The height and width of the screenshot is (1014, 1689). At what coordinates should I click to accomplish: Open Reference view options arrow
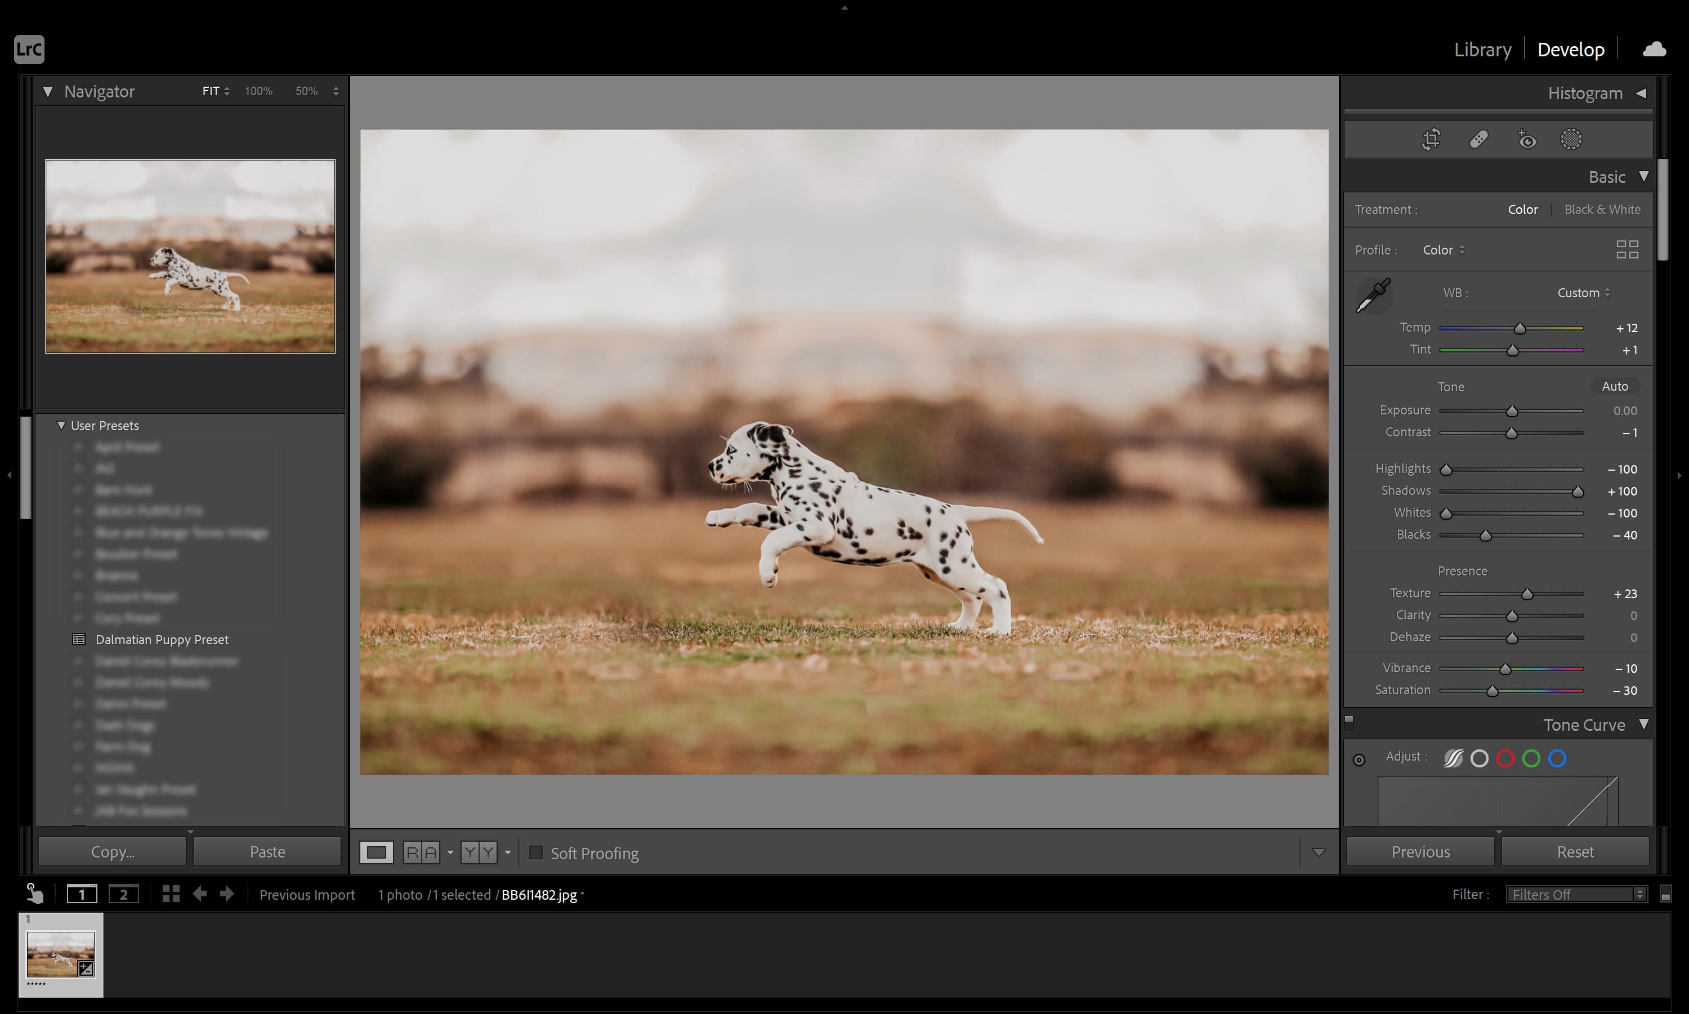click(450, 852)
